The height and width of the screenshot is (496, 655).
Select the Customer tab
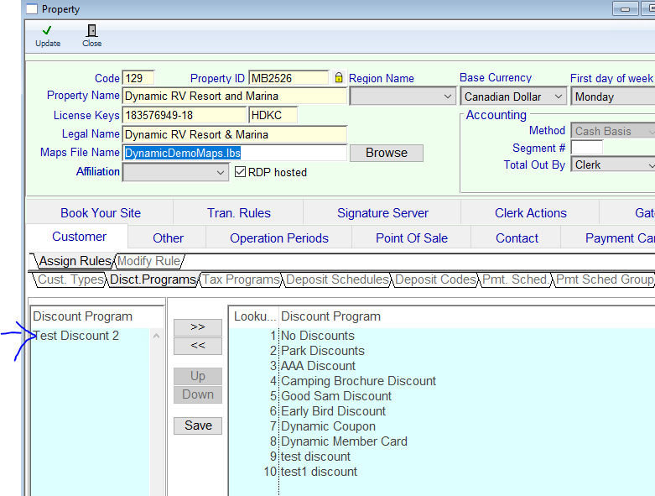pos(79,237)
